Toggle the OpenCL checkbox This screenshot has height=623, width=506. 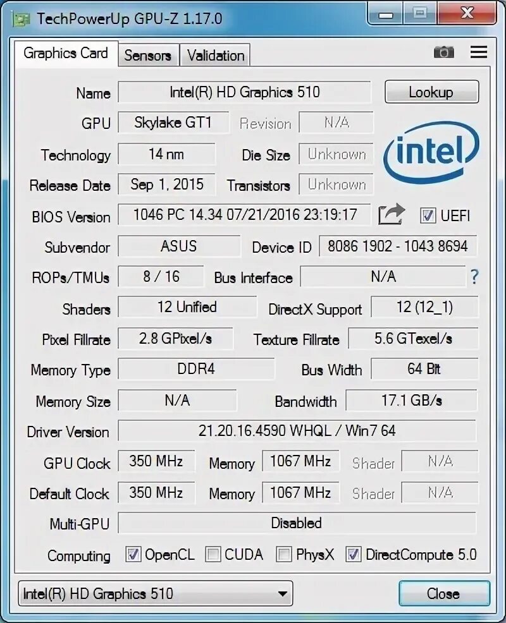(x=133, y=554)
